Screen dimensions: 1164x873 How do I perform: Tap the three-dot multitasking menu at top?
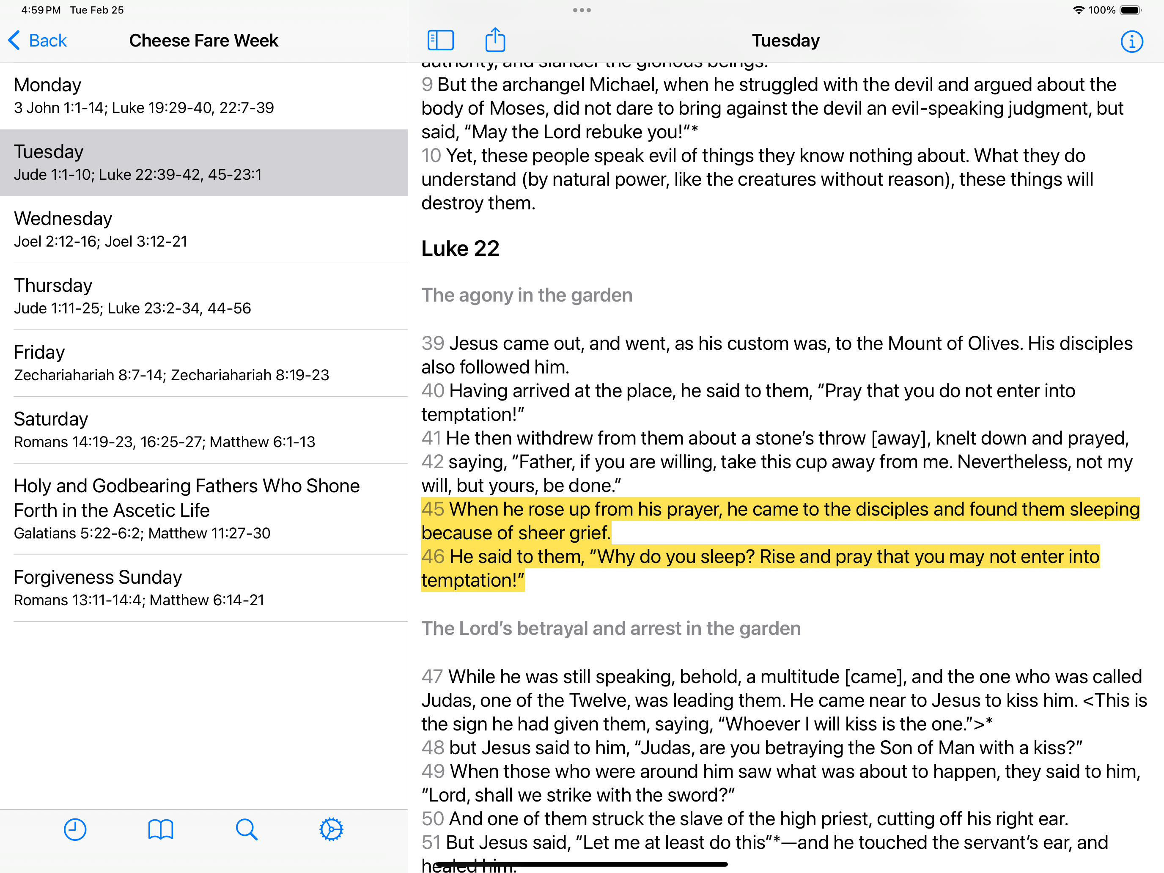point(582,10)
